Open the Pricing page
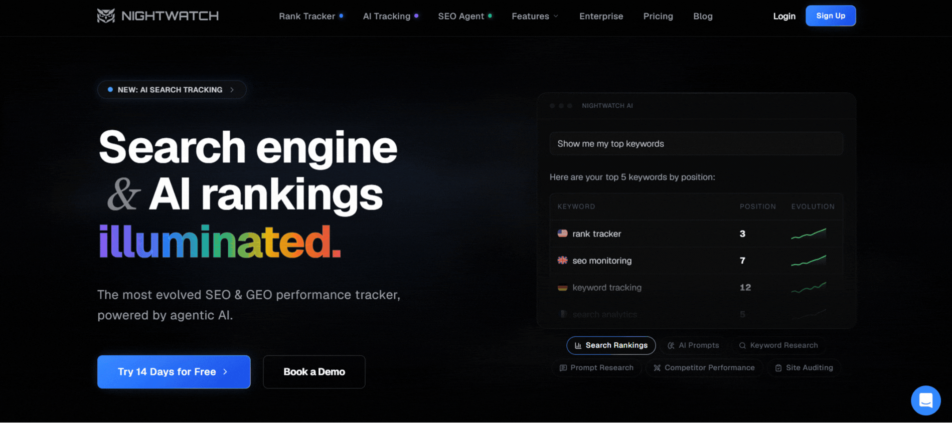Image resolution: width=952 pixels, height=423 pixels. coord(658,16)
